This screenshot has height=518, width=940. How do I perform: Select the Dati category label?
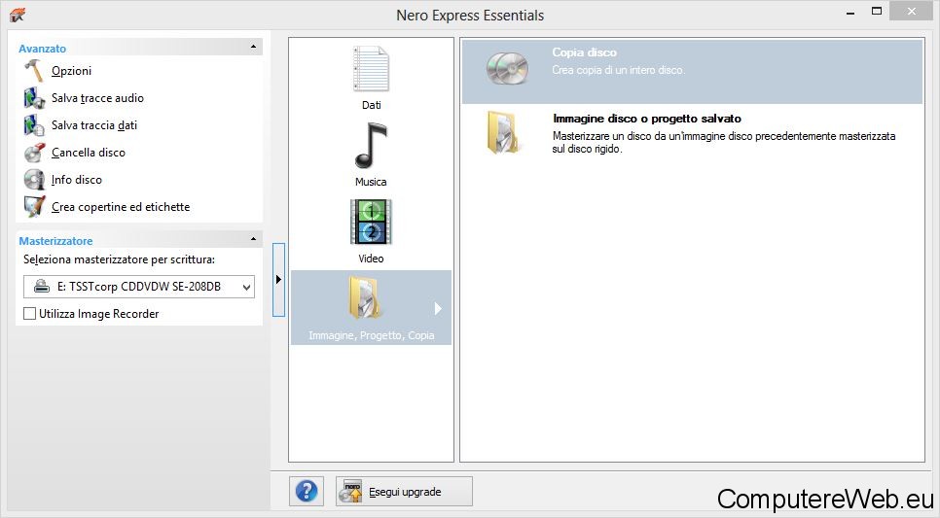coord(371,105)
